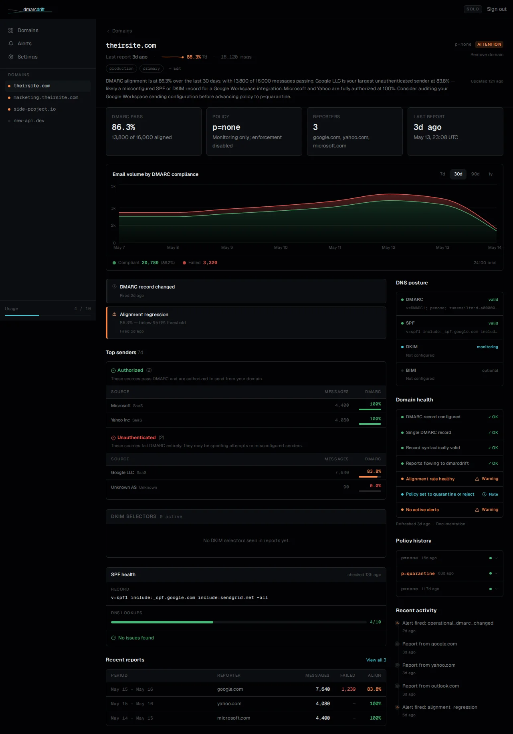Screen dimensions: 513x734
Task: Click Sign out
Action: click(x=497, y=9)
